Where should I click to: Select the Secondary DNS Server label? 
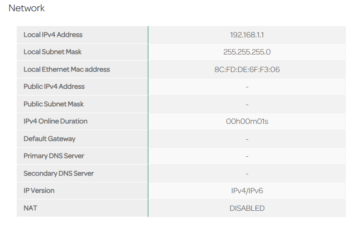point(59,173)
